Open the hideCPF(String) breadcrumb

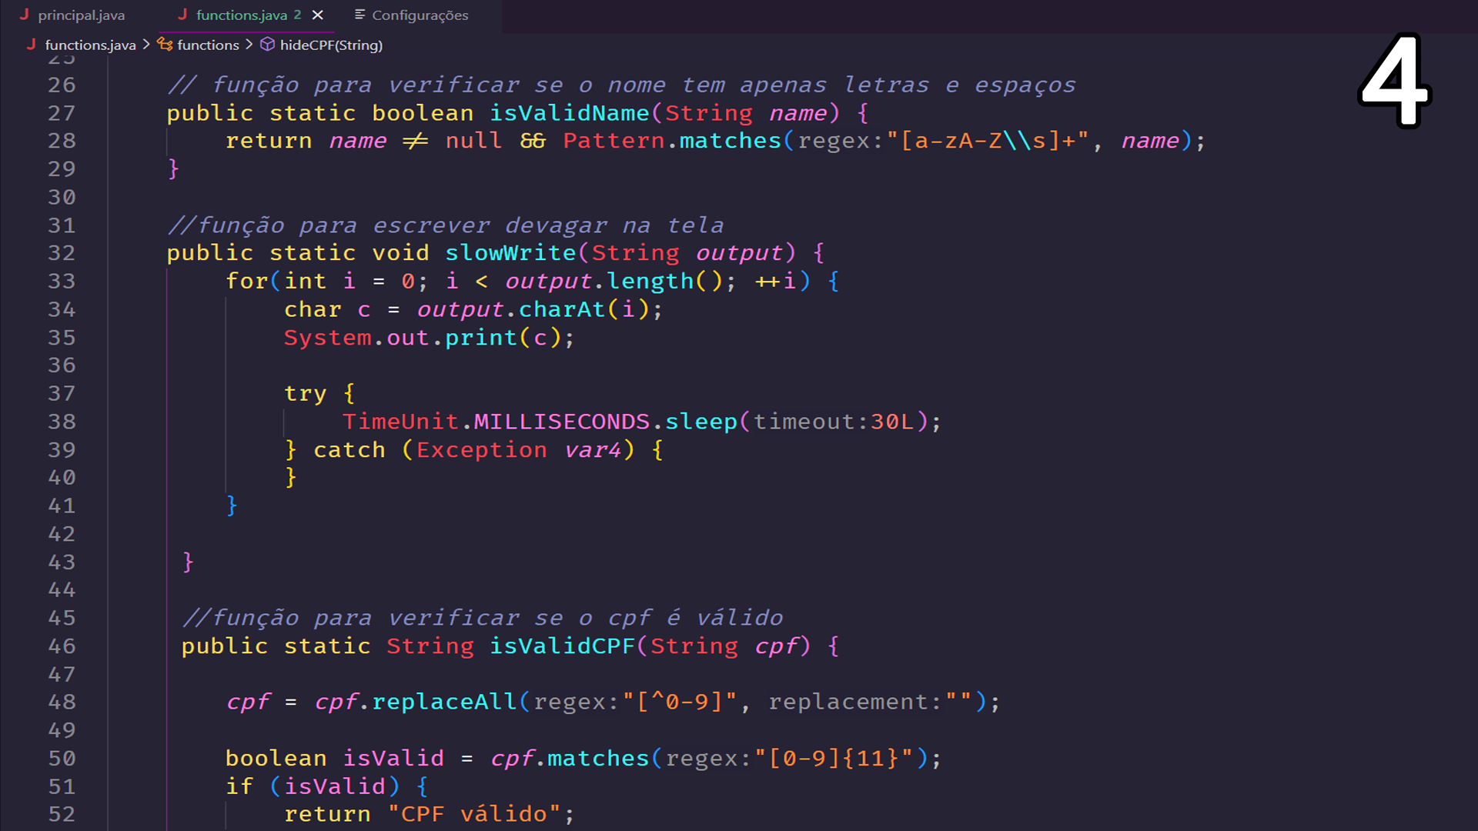click(331, 45)
